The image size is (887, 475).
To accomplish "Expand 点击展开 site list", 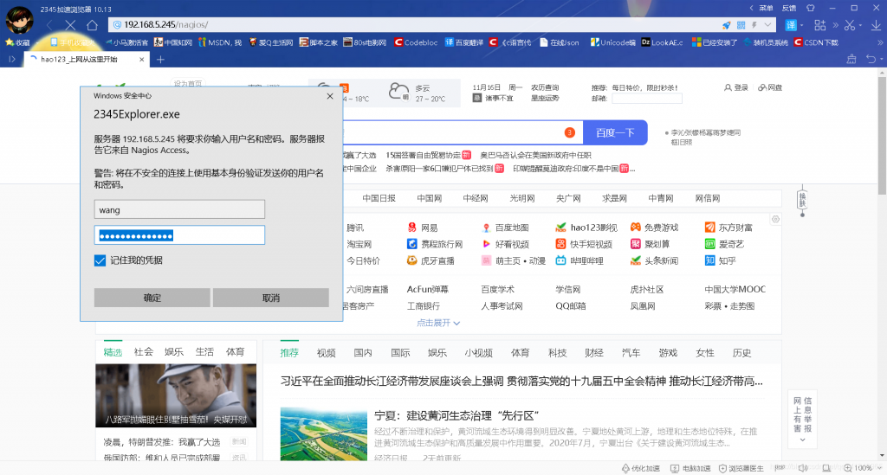I will (x=438, y=323).
